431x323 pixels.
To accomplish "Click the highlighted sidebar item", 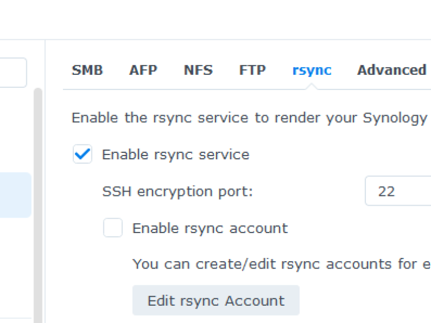I will [x=16, y=195].
